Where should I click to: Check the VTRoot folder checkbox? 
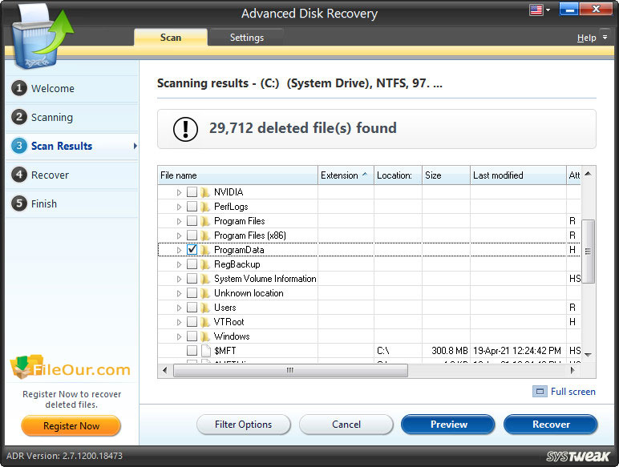(x=192, y=322)
